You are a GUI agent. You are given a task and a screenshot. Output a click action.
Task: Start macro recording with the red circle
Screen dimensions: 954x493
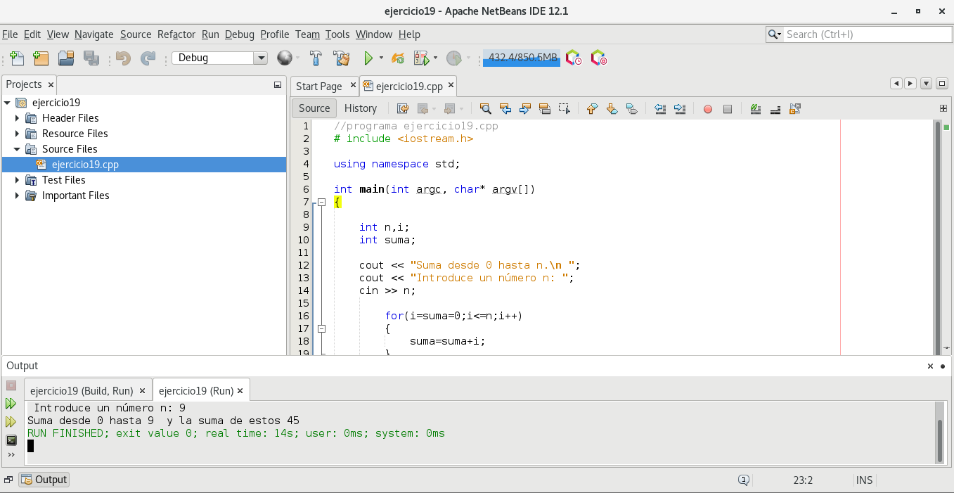tap(708, 109)
